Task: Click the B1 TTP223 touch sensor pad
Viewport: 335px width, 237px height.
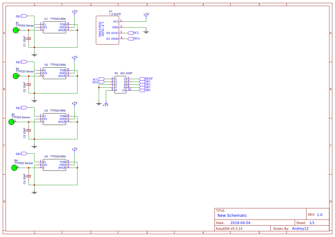Action: click(16, 30)
